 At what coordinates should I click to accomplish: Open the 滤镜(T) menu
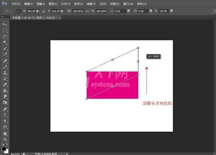click(91, 4)
